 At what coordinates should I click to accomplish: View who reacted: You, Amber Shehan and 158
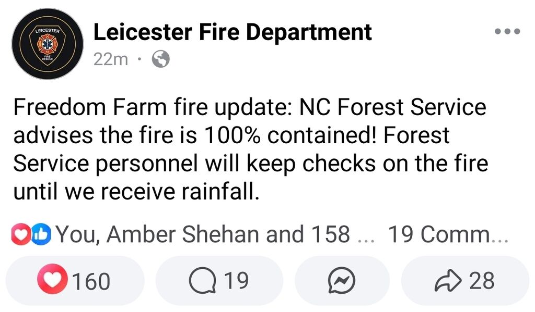[203, 234]
